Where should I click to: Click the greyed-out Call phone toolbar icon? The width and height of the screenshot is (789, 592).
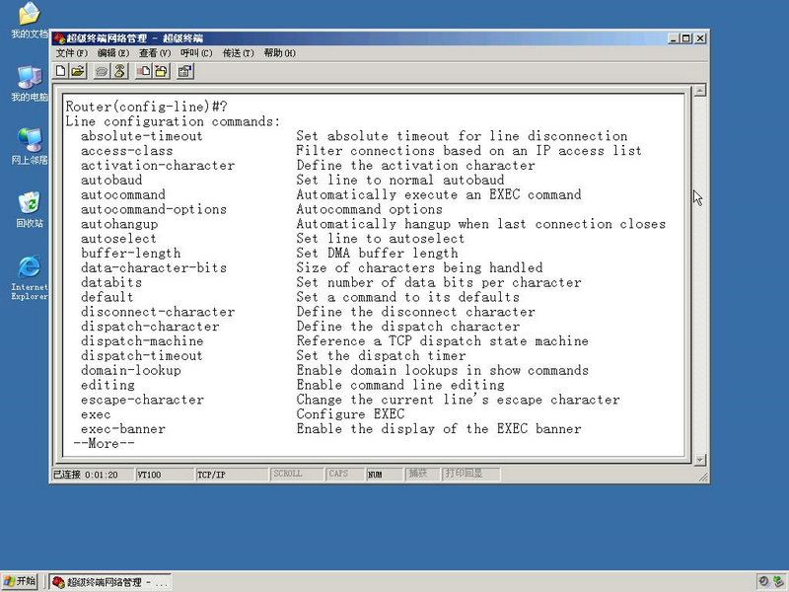click(x=102, y=71)
